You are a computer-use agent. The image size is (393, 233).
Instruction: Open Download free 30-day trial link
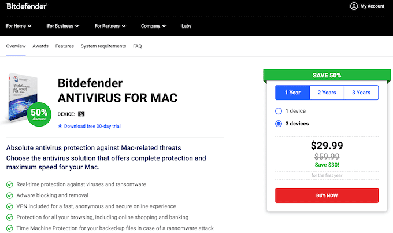click(x=92, y=126)
